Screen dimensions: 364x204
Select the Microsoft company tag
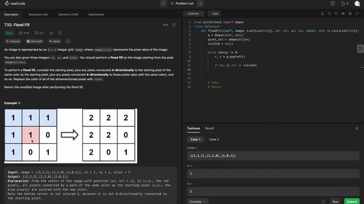(34, 41)
